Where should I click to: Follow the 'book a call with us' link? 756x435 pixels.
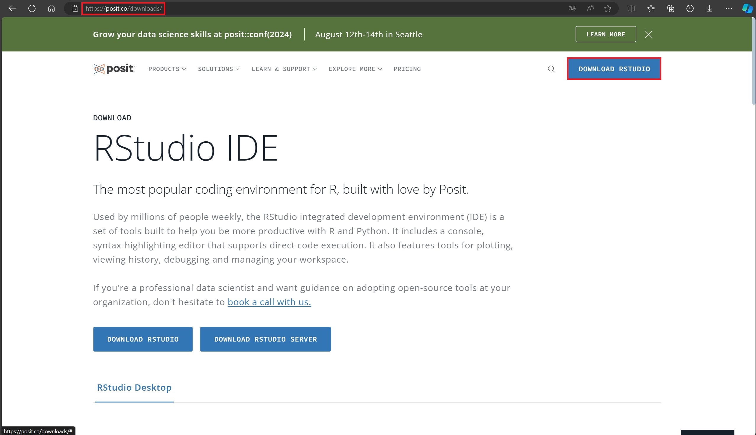(269, 302)
